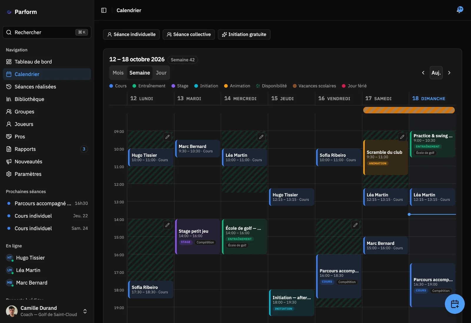Edit Wednesday morning availability pencil icon
Viewport: 471px width, 323px height.
pos(261,137)
